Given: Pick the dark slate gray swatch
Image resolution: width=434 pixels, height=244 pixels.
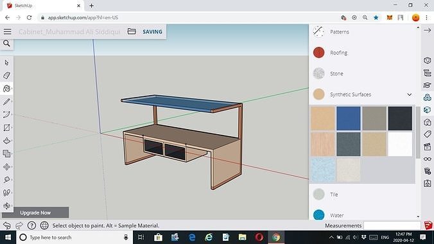Looking at the screenshot, I should pos(349,144).
